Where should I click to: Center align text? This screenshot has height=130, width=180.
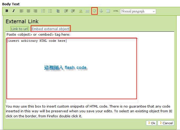28,11
